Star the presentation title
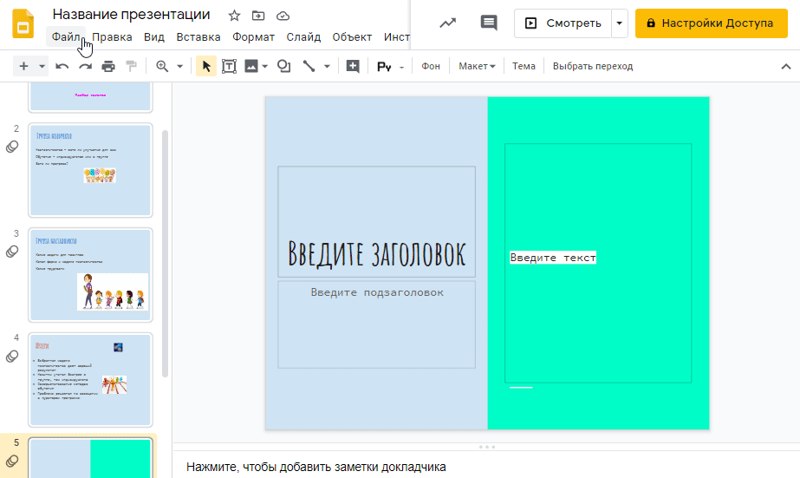This screenshot has height=478, width=800. [x=234, y=16]
